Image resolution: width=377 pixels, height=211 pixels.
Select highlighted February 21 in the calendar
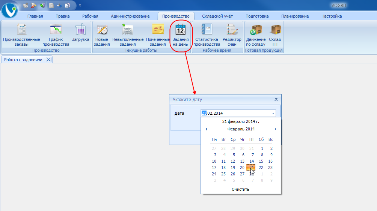(251, 167)
